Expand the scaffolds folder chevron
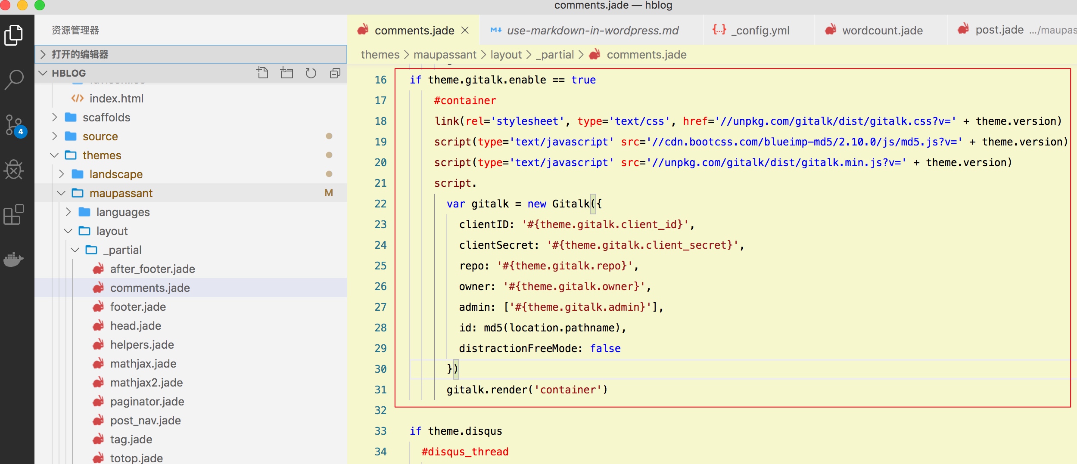This screenshot has height=464, width=1077. click(54, 117)
